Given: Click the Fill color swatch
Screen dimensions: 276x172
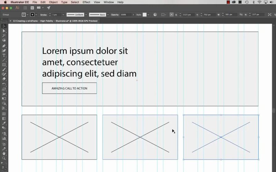Looking at the screenshot, I should (23, 14).
